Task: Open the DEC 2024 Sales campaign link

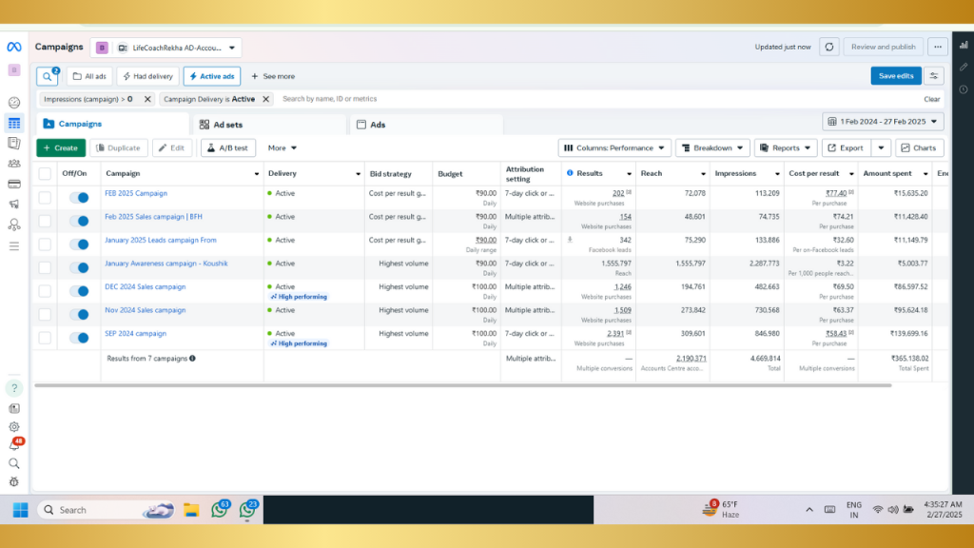Action: tap(145, 286)
